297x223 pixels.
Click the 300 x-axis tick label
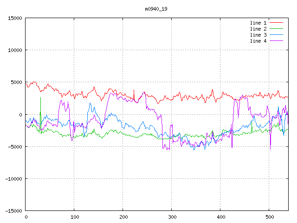[x=172, y=217]
